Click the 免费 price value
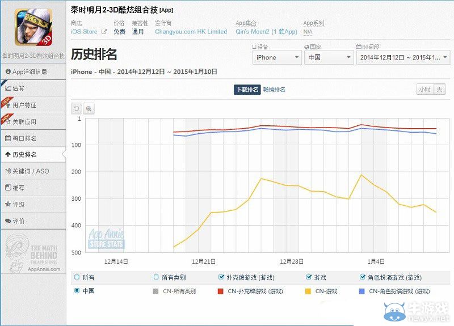This screenshot has width=454, height=326. point(119,32)
